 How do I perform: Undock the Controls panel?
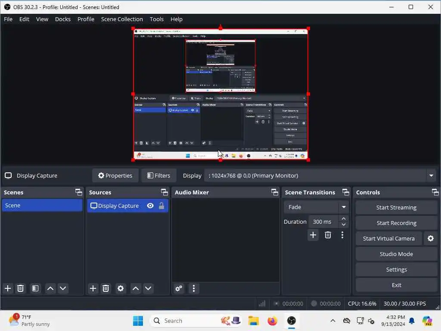(x=435, y=192)
